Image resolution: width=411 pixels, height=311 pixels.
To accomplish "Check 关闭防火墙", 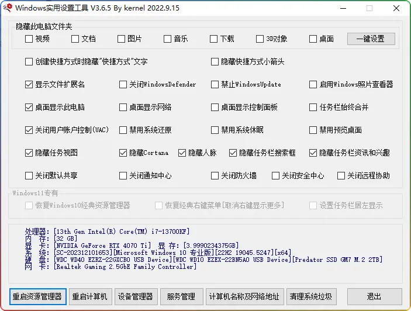I will tap(215, 175).
